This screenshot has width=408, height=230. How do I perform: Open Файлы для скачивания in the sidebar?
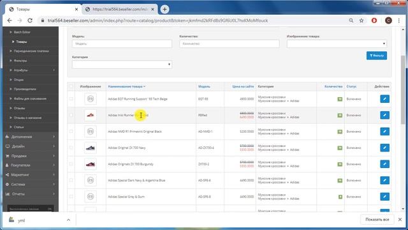(x=30, y=99)
